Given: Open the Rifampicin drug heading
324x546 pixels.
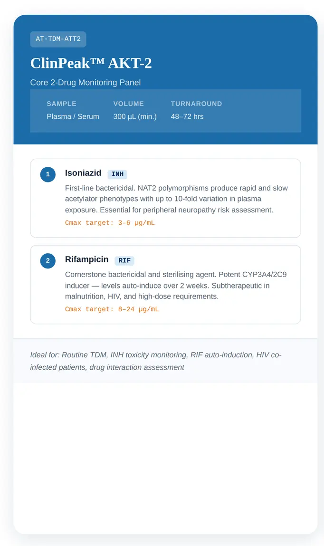Looking at the screenshot, I should point(86,260).
